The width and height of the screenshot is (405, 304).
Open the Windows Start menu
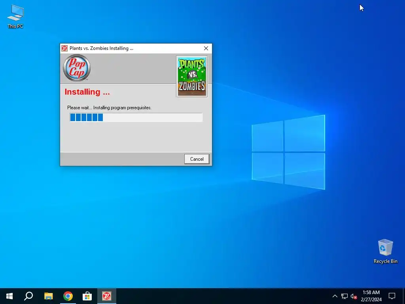pyautogui.click(x=9, y=296)
